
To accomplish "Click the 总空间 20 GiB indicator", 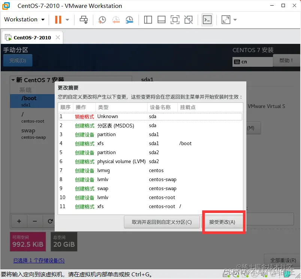I will (x=64, y=241).
